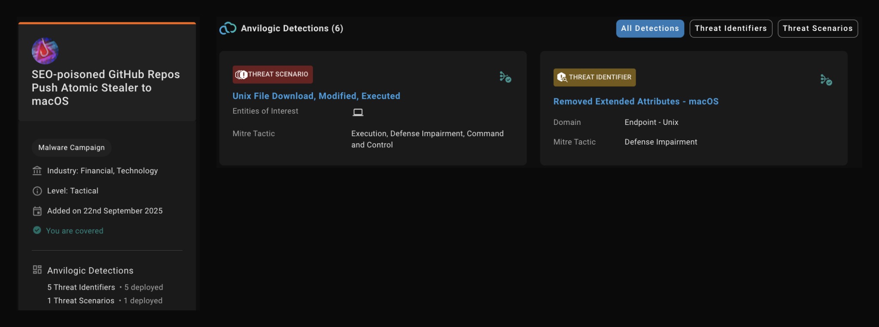Click 'Level: Tactical' text
The height and width of the screenshot is (327, 879).
tap(73, 191)
